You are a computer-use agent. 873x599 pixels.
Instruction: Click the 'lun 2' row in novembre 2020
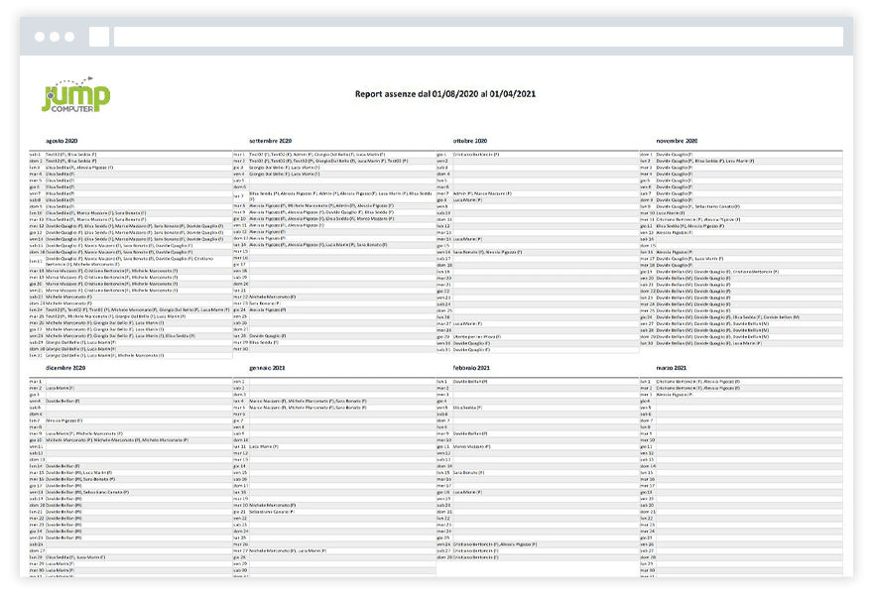(x=741, y=161)
